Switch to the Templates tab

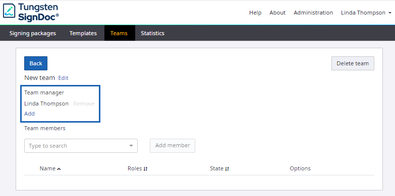coord(83,33)
